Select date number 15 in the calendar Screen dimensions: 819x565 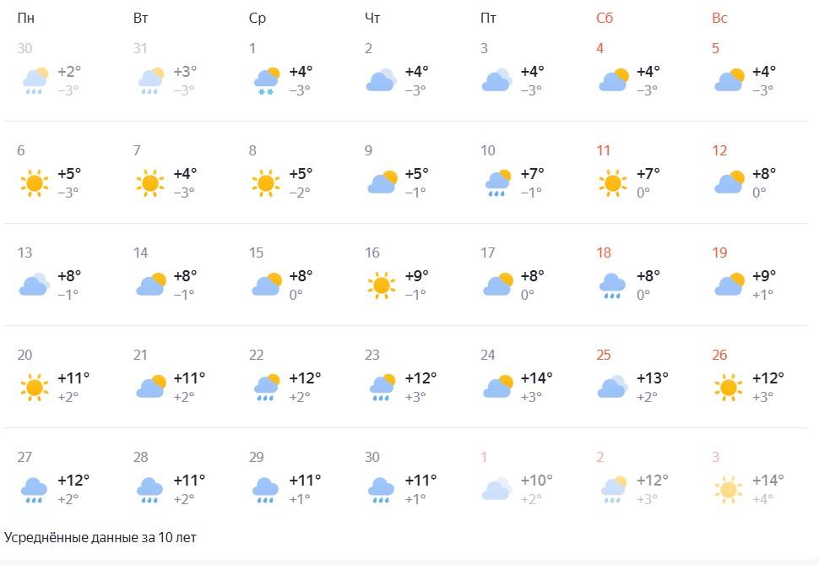[257, 253]
